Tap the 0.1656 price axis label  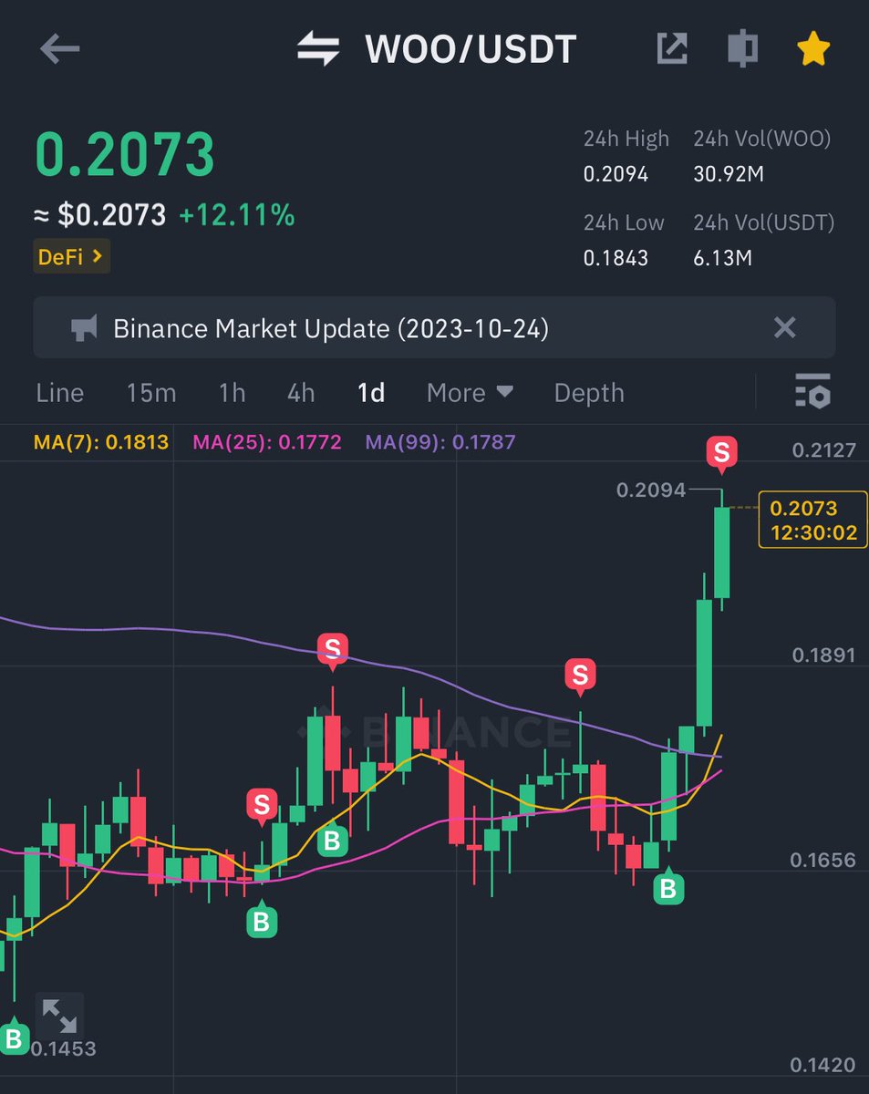click(824, 860)
